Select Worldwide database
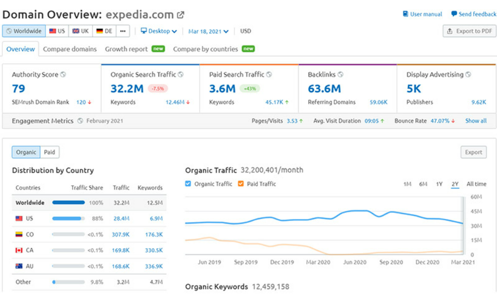The height and width of the screenshot is (302, 497). (x=24, y=31)
